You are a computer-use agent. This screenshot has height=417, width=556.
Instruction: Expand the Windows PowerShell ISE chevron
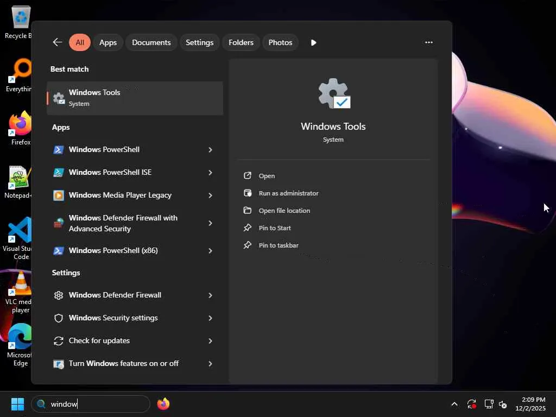[x=210, y=172]
